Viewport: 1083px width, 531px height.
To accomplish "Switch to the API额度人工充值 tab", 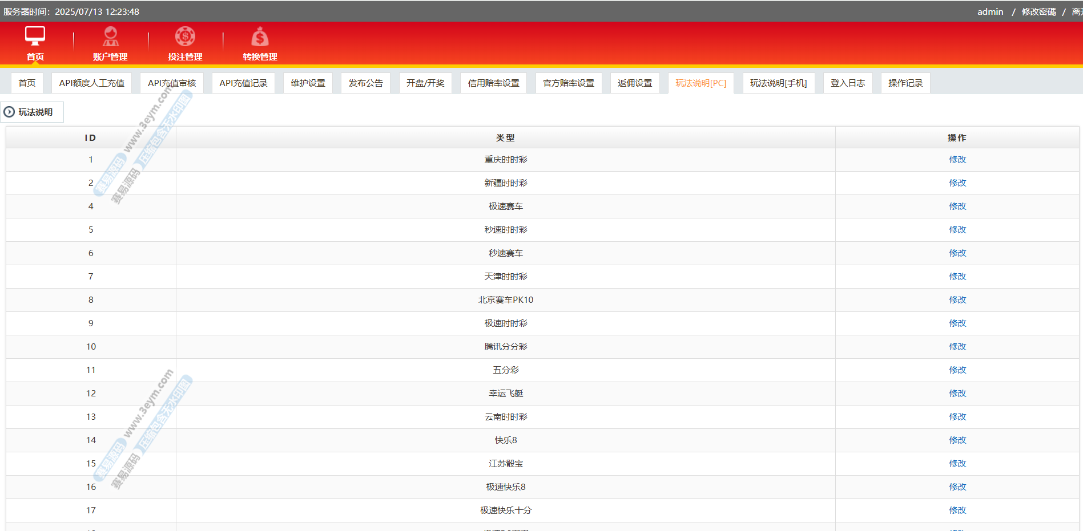I will (x=91, y=83).
